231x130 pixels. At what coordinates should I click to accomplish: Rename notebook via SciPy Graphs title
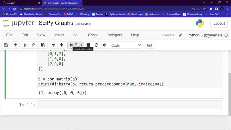[x=56, y=23]
